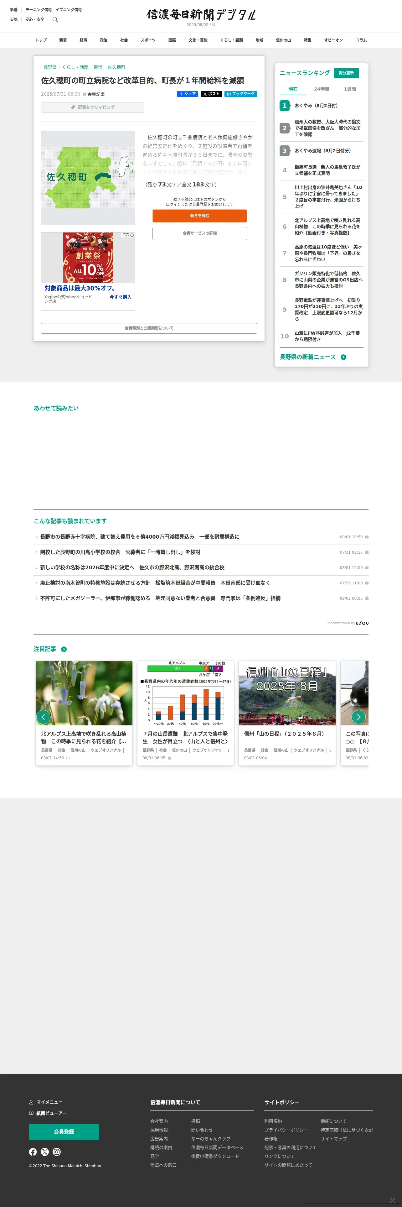The width and height of the screenshot is (402, 1207).
Task: Open the Instagram icon in the footer
Action: pos(57,1152)
